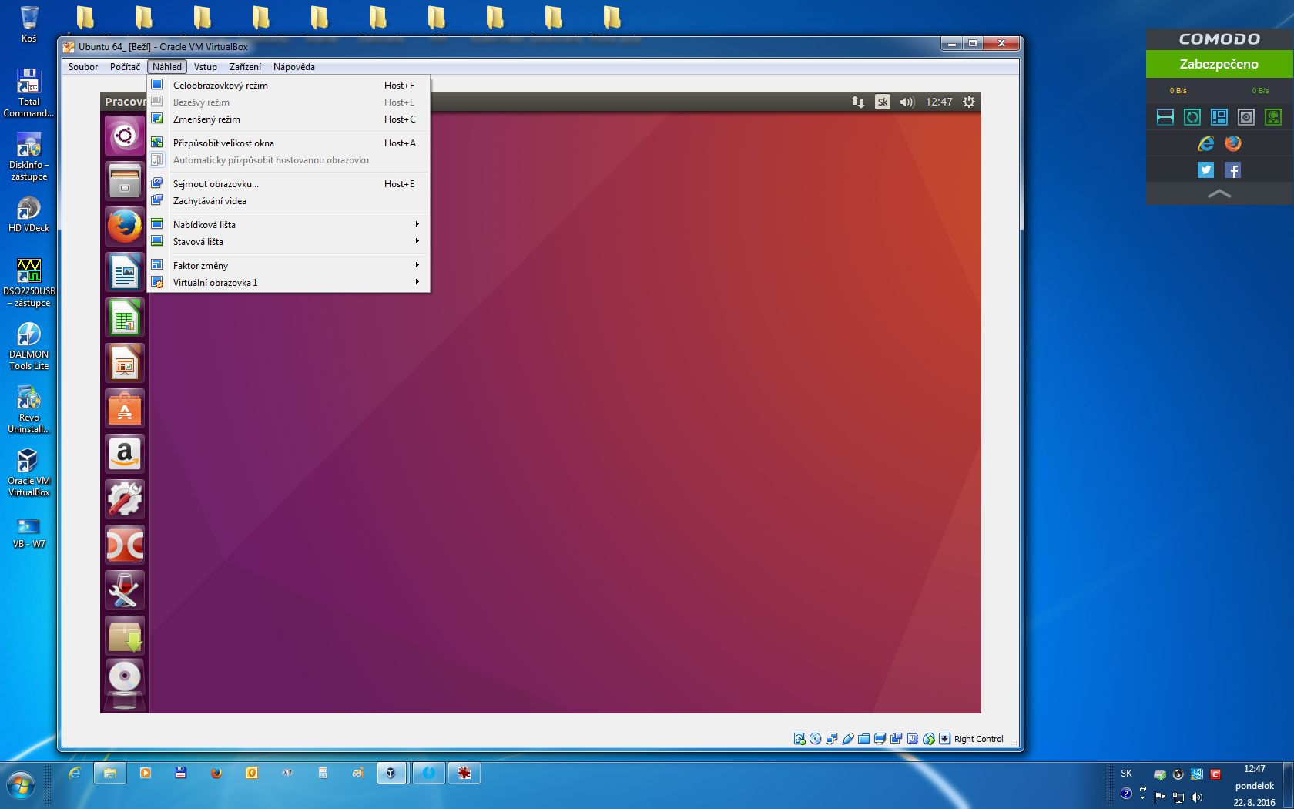
Task: Open Windows Start menu orb
Action: [x=21, y=787]
